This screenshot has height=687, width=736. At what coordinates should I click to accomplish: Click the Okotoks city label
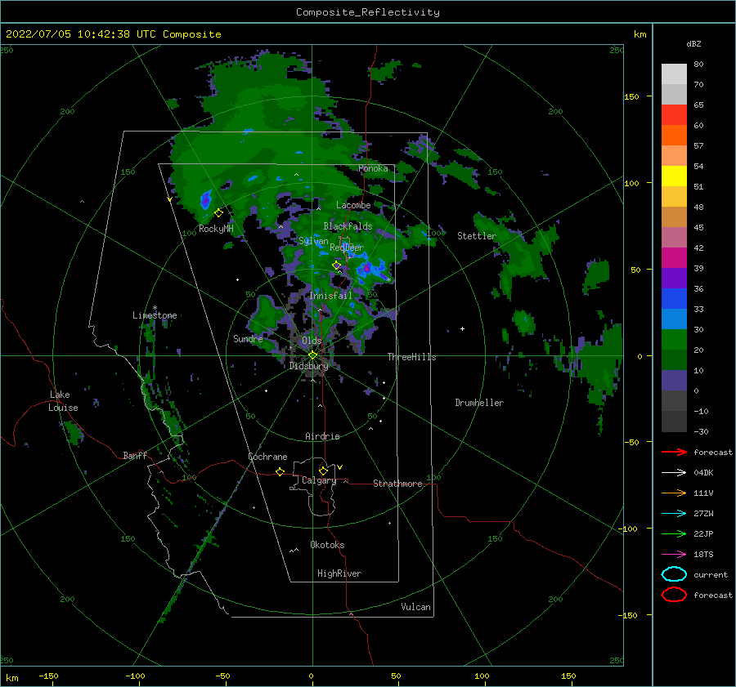(x=327, y=544)
